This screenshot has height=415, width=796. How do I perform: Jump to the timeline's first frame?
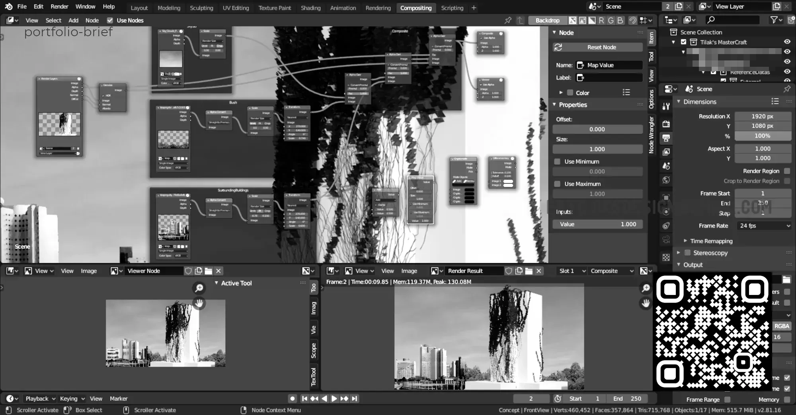pos(304,398)
